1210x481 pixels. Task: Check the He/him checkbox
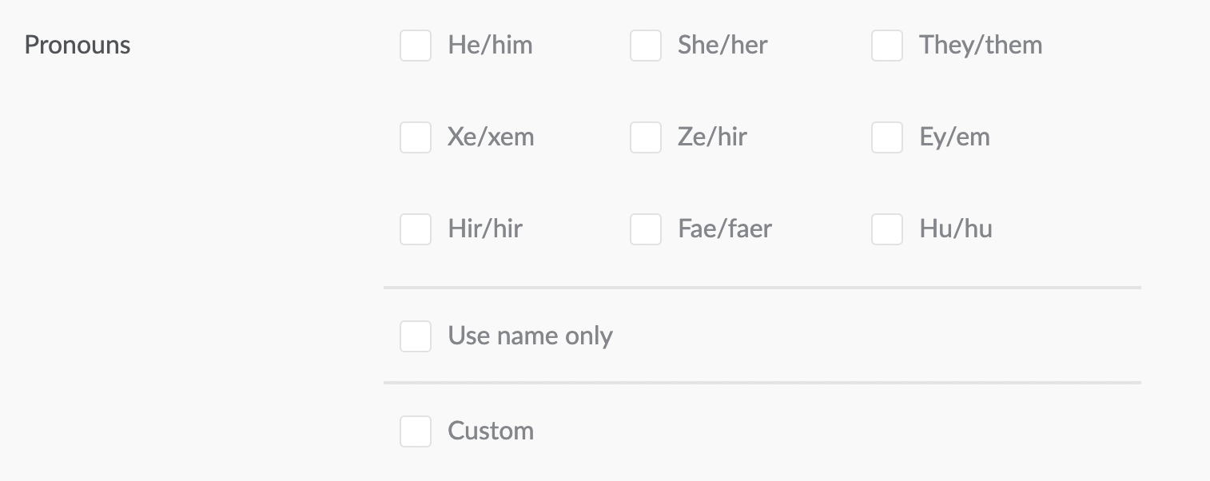pyautogui.click(x=416, y=46)
